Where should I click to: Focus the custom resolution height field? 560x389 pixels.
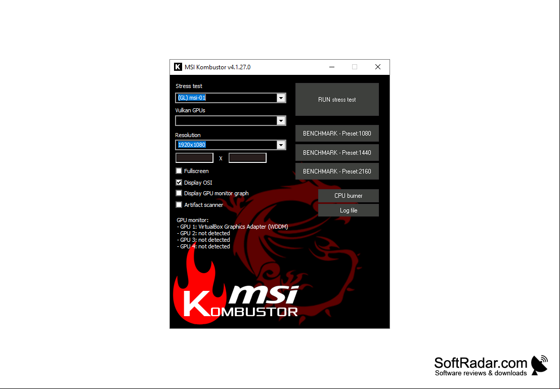247,158
